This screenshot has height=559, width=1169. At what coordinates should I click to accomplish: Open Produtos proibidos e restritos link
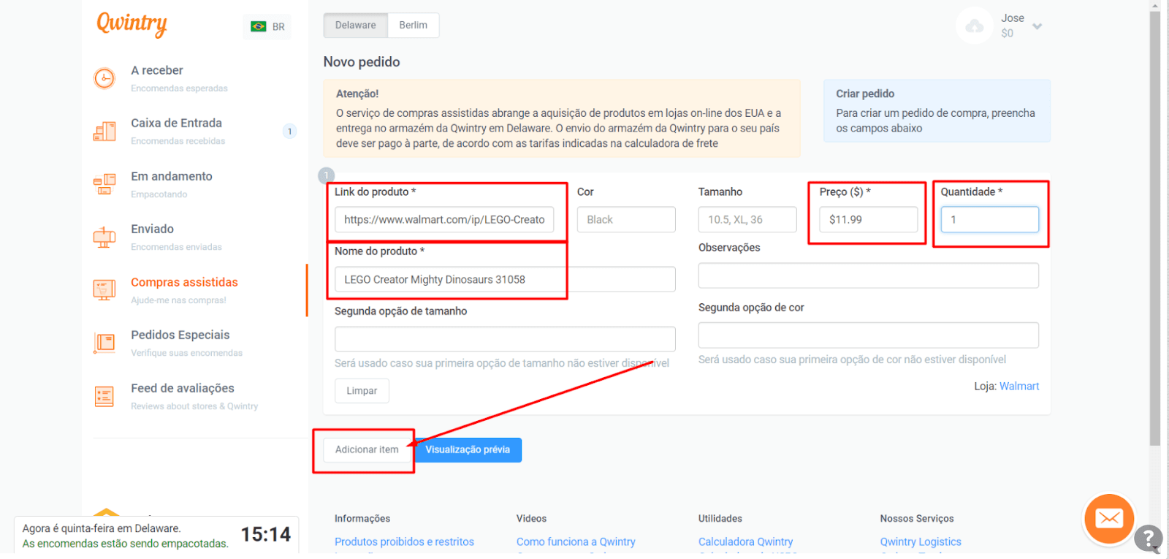(404, 541)
